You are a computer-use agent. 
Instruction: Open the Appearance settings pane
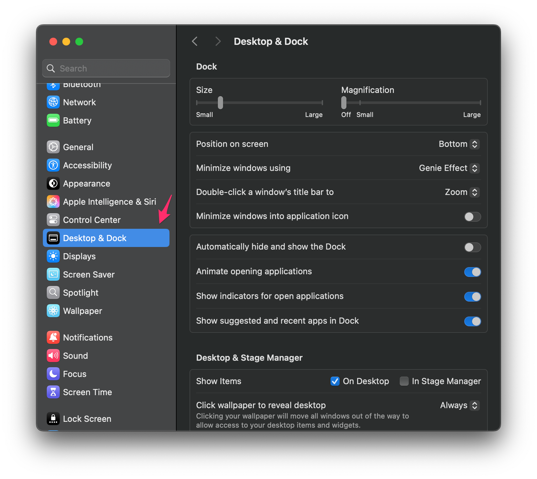pyautogui.click(x=106, y=183)
